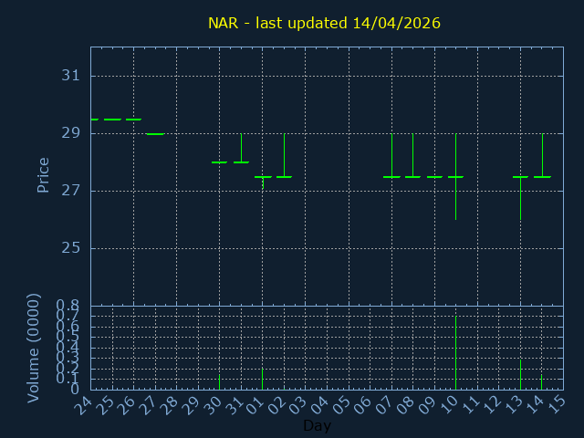584x438 pixels.
Task: Click the 'Volume (0000)' axis label
Action: point(34,348)
